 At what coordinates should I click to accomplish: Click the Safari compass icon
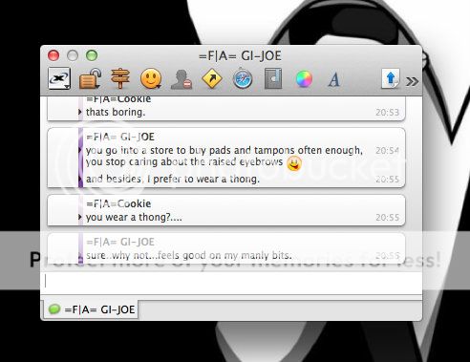243,78
